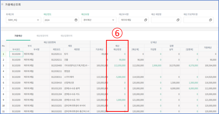
Task: Click the 기초예산 column header
Action: pos(99,49)
